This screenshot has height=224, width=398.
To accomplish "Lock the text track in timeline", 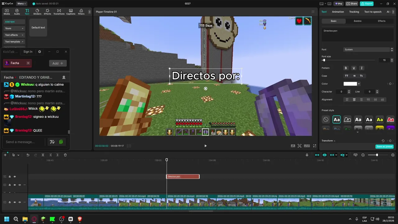I will pos(10,177).
